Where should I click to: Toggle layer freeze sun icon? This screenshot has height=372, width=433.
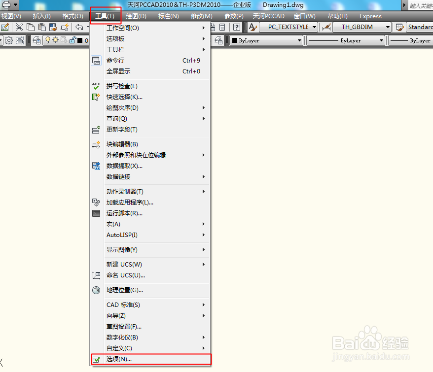[x=56, y=40]
